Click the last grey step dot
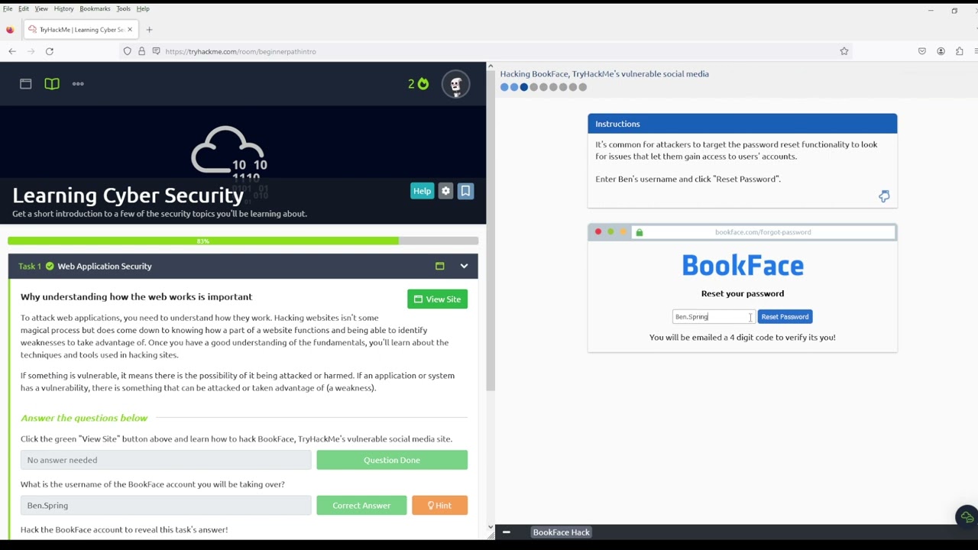The height and width of the screenshot is (550, 978). click(583, 87)
